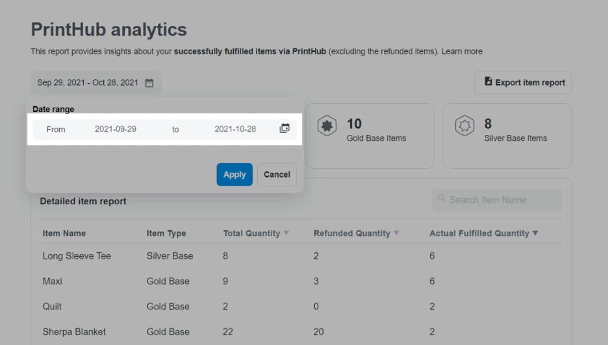Click the Gold Base Items badge icon
The height and width of the screenshot is (345, 608).
pyautogui.click(x=327, y=127)
